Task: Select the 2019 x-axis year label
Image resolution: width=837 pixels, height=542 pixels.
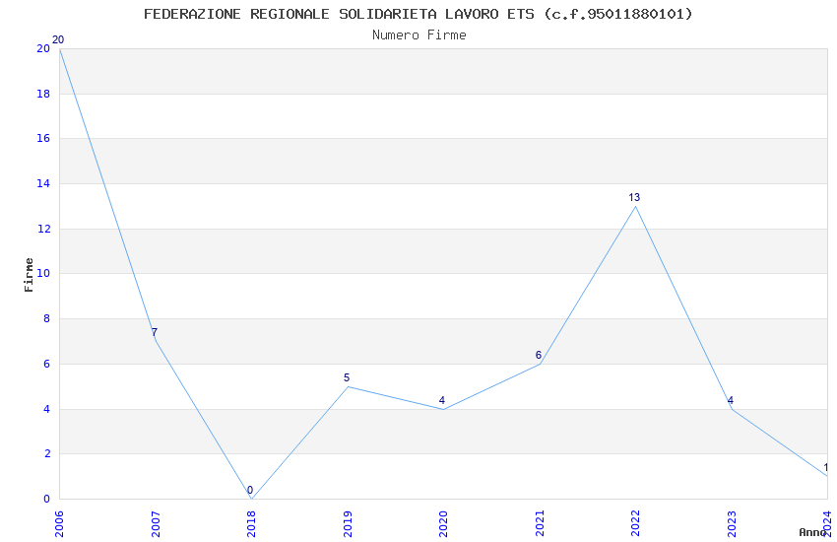Action: [348, 524]
